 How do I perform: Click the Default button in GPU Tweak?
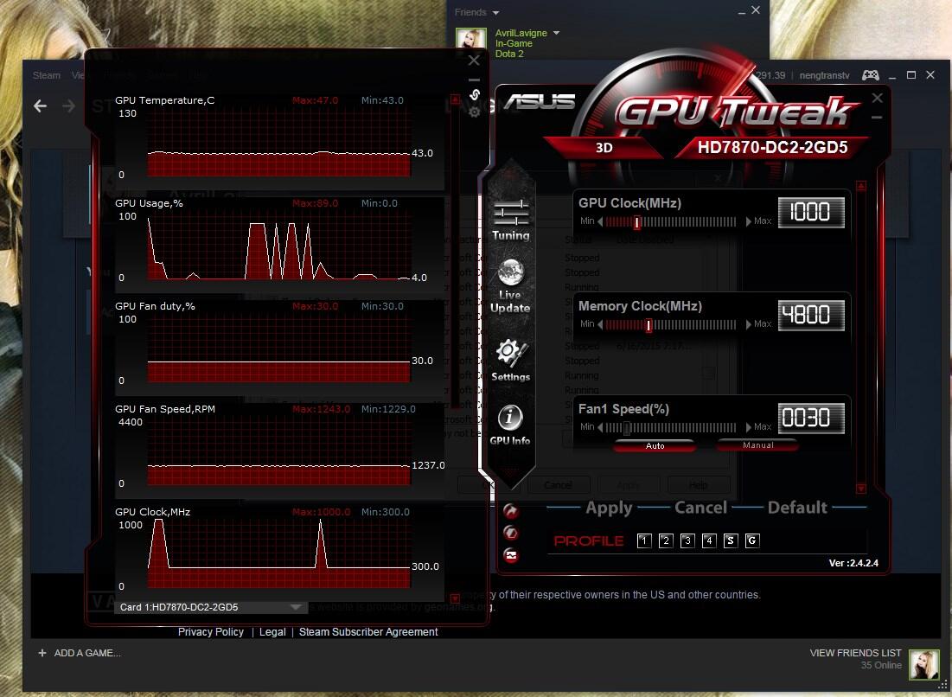tap(797, 508)
